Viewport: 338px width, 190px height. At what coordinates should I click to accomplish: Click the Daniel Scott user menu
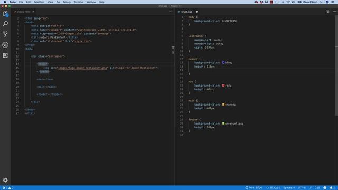310,2
